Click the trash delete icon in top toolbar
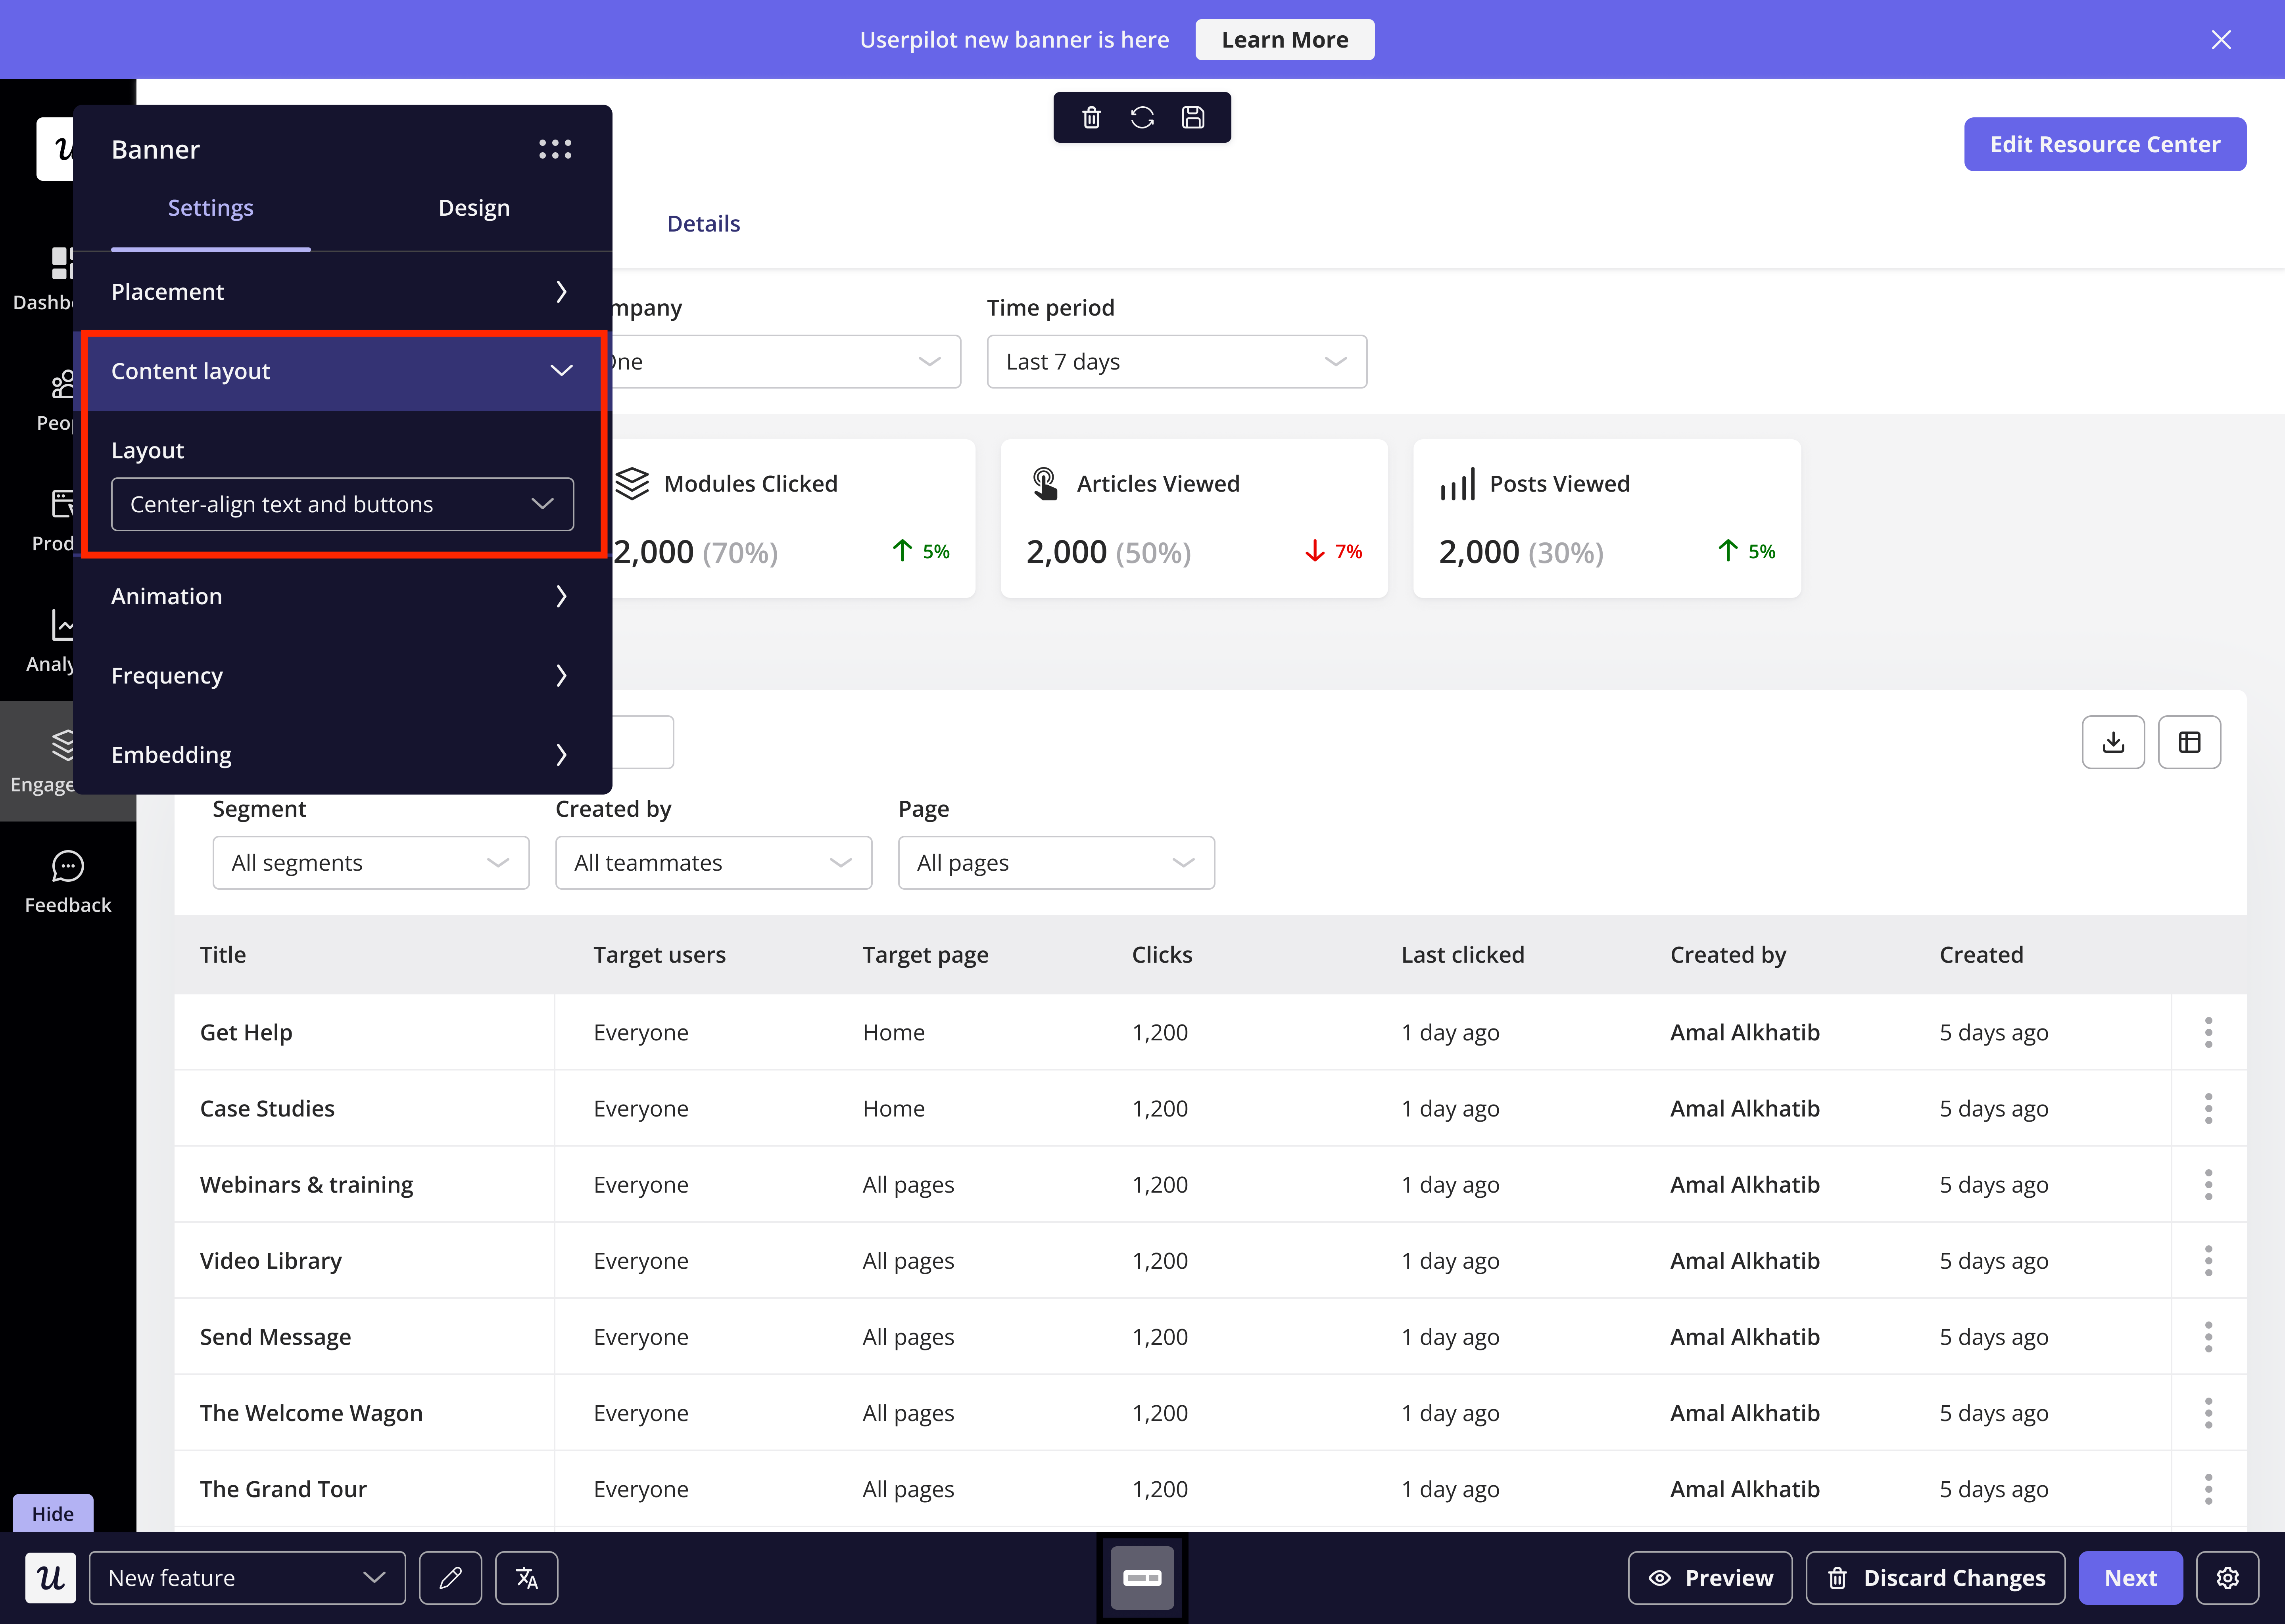 pos(1091,118)
